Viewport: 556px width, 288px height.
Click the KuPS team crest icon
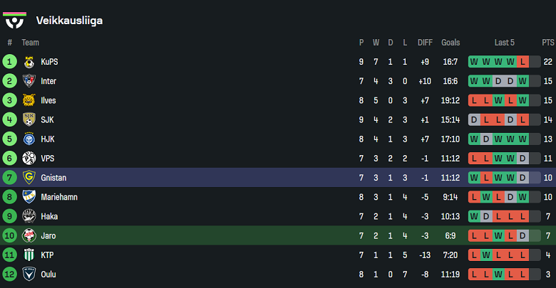coord(29,62)
